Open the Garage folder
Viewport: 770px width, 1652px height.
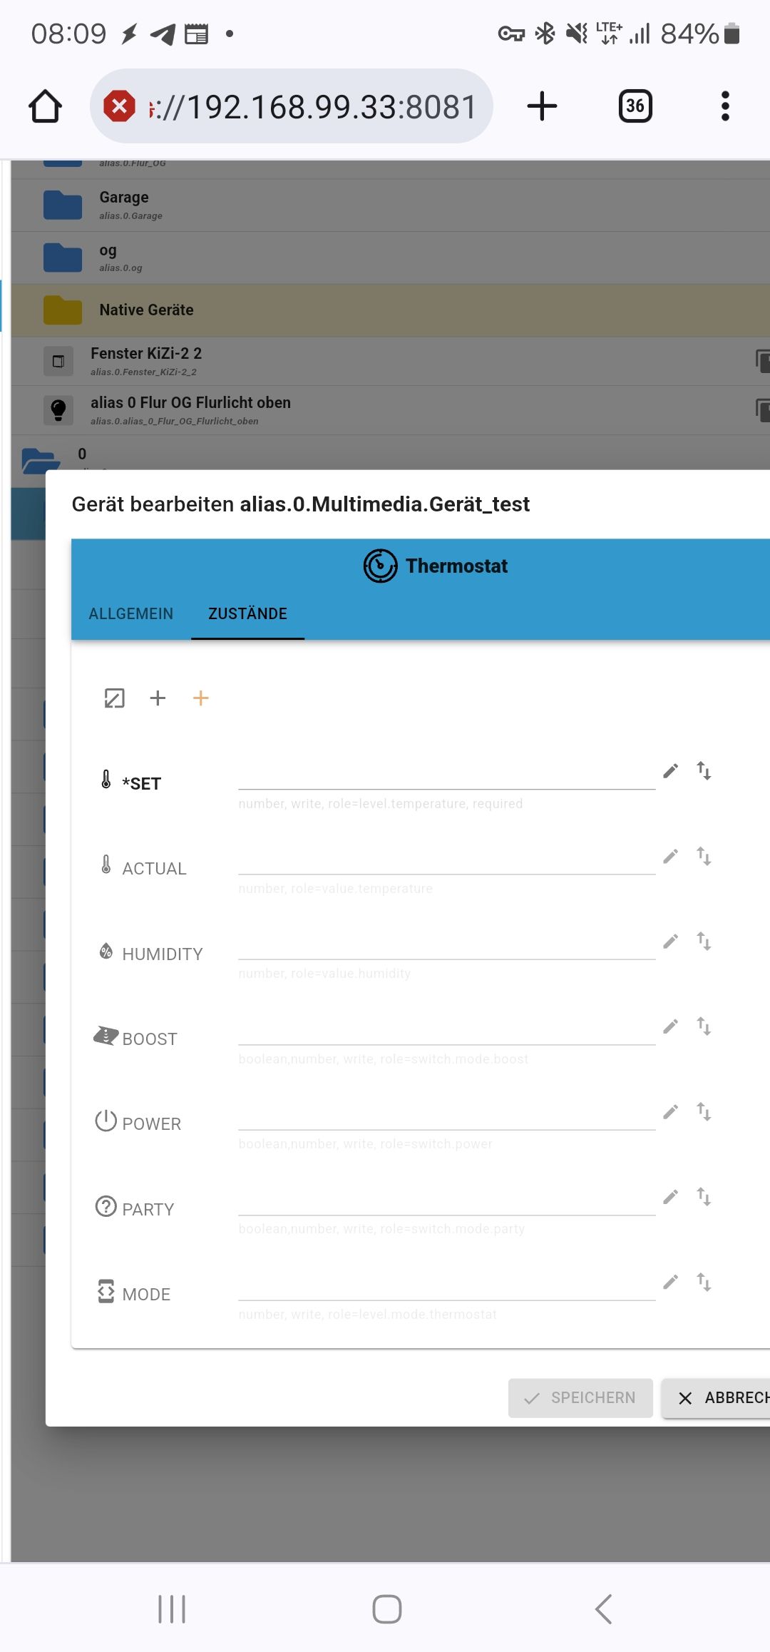click(x=124, y=205)
